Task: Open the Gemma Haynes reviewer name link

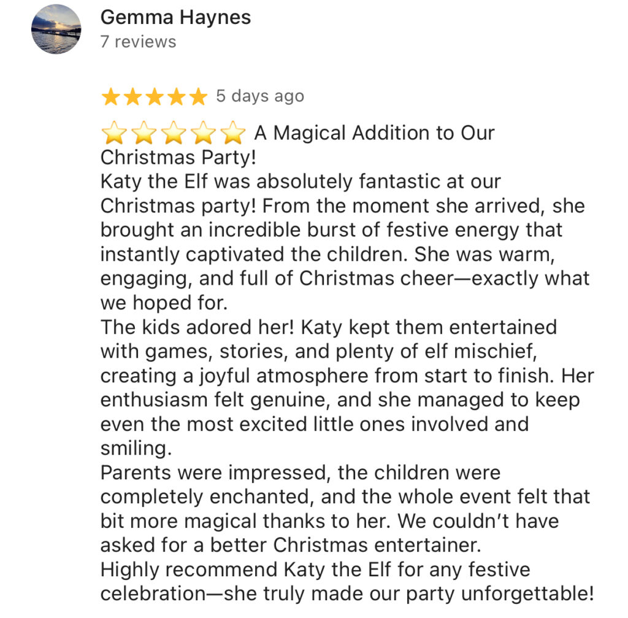Action: (x=175, y=18)
